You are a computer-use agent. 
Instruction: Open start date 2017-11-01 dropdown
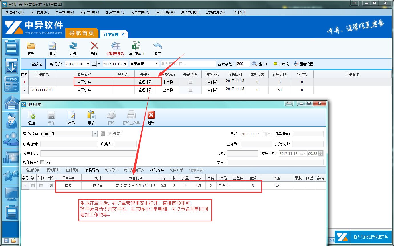(87, 64)
